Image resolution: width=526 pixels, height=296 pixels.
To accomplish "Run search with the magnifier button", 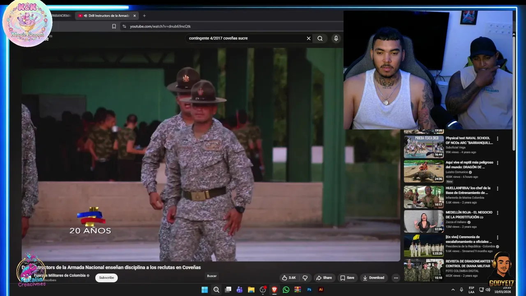I will [x=320, y=38].
